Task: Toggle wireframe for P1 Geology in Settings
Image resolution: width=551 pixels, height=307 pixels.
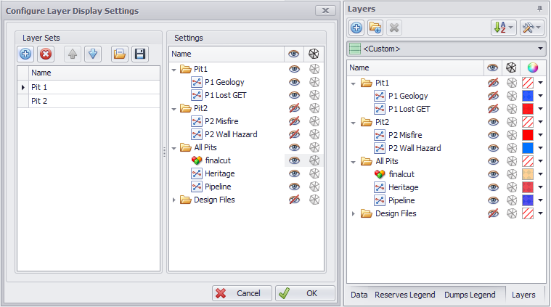Action: [x=314, y=82]
